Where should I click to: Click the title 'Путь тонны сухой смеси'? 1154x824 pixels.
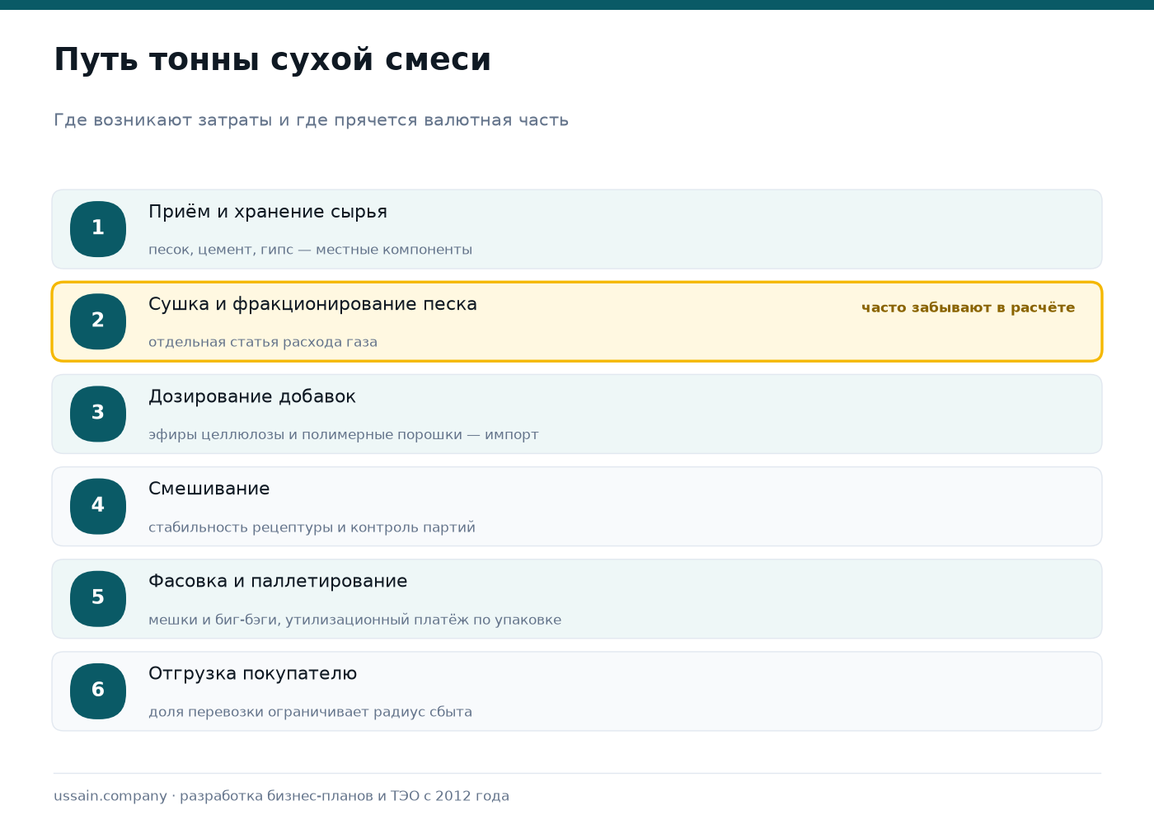coord(273,60)
